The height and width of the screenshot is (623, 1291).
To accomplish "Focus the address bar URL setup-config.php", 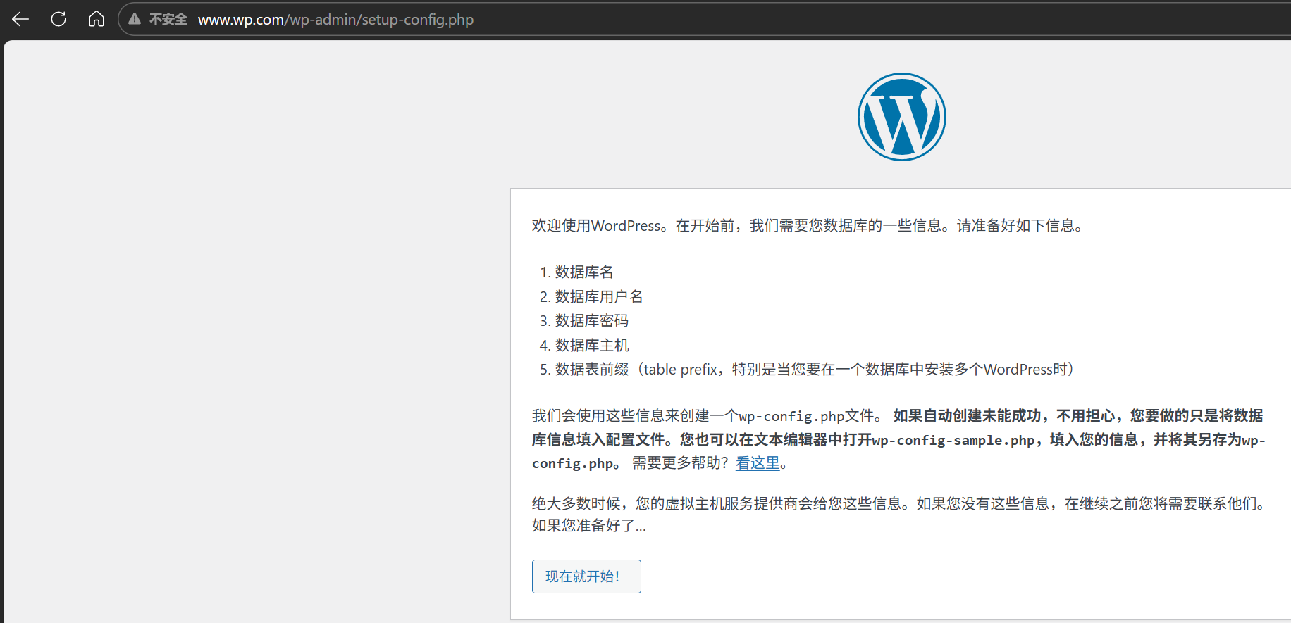I will point(335,19).
